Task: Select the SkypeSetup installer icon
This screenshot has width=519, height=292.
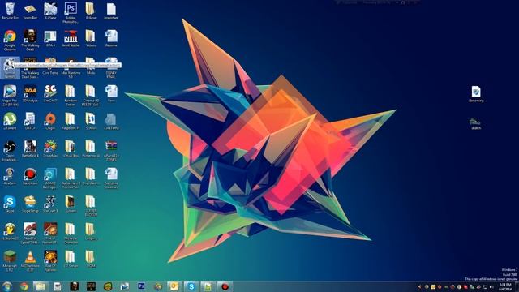Action: tap(30, 204)
